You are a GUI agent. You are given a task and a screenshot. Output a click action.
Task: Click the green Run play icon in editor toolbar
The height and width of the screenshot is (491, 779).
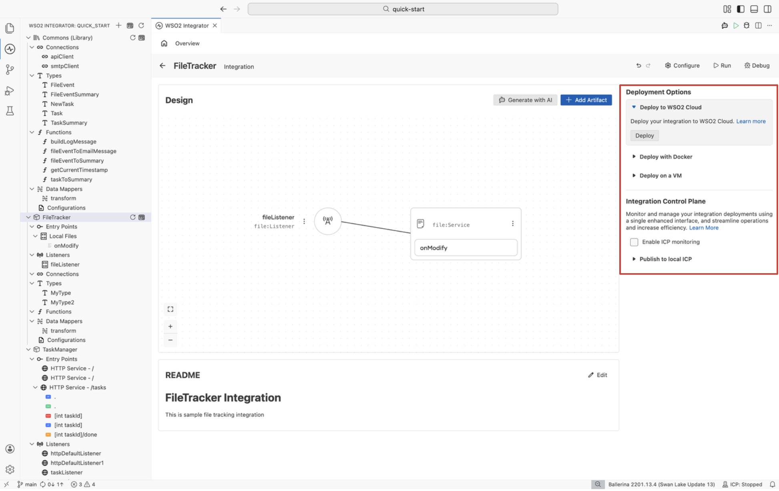point(736,26)
